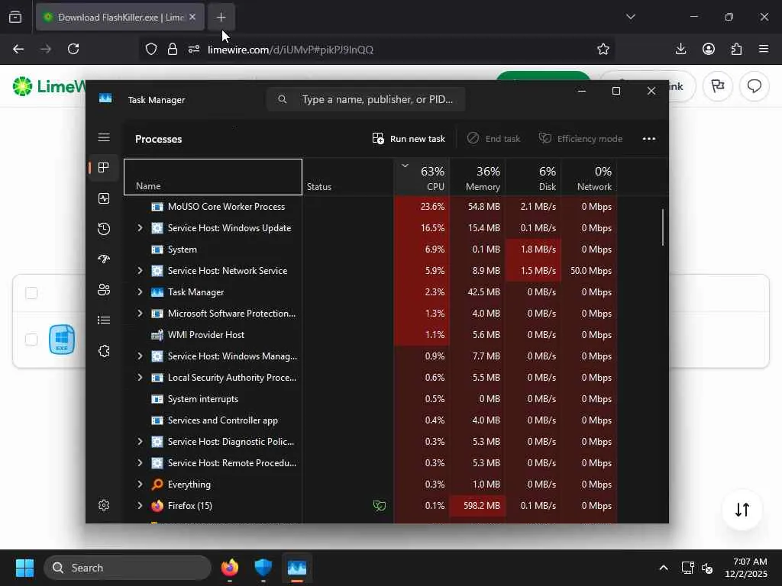782x586 pixels.
Task: Open the App history page icon
Action: point(104,229)
